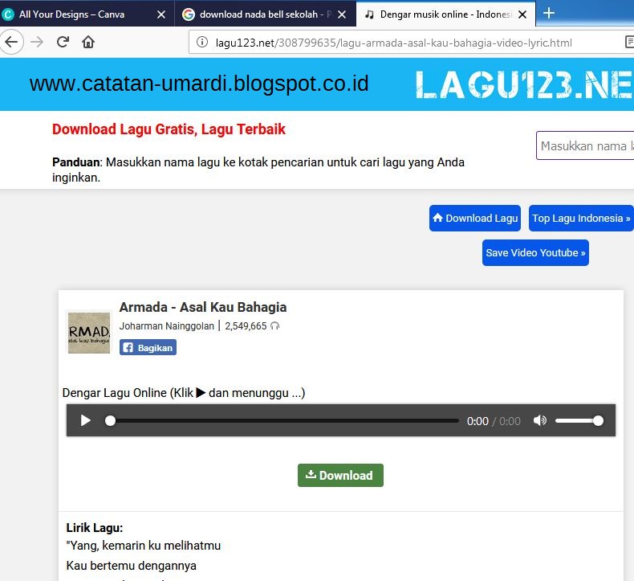Open site info icon in address bar

(201, 42)
